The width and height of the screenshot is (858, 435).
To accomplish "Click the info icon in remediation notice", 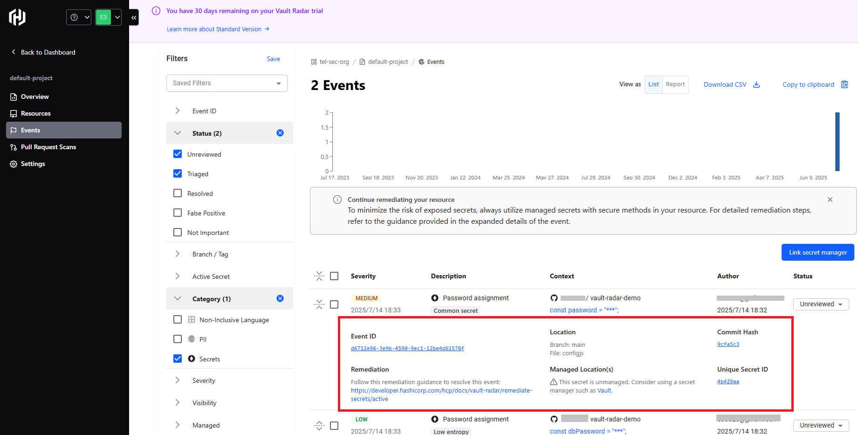I will click(337, 200).
